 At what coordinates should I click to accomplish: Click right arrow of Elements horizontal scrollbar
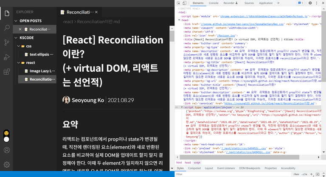point(318,157)
